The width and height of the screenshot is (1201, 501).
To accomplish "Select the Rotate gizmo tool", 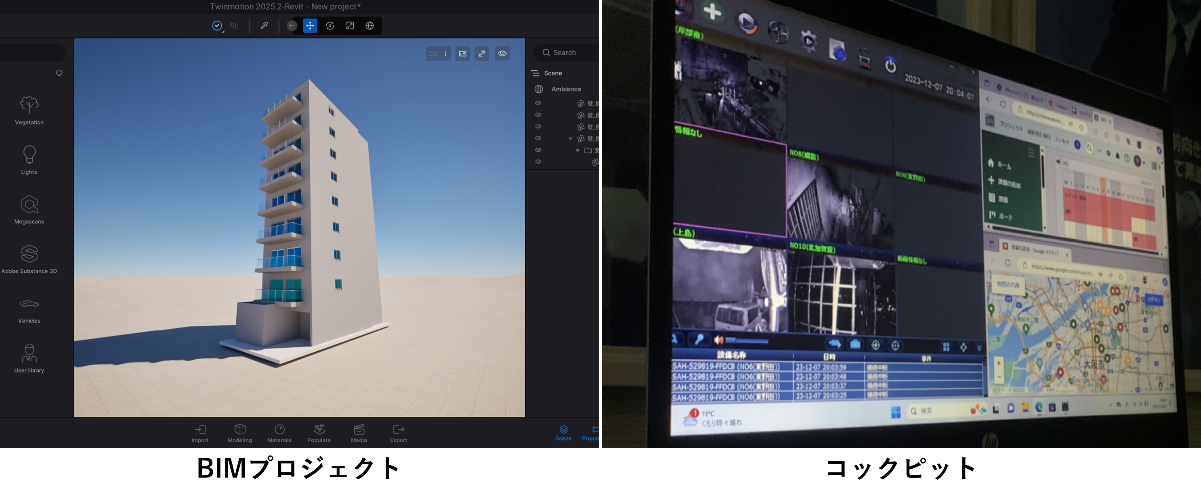I will pyautogui.click(x=330, y=25).
